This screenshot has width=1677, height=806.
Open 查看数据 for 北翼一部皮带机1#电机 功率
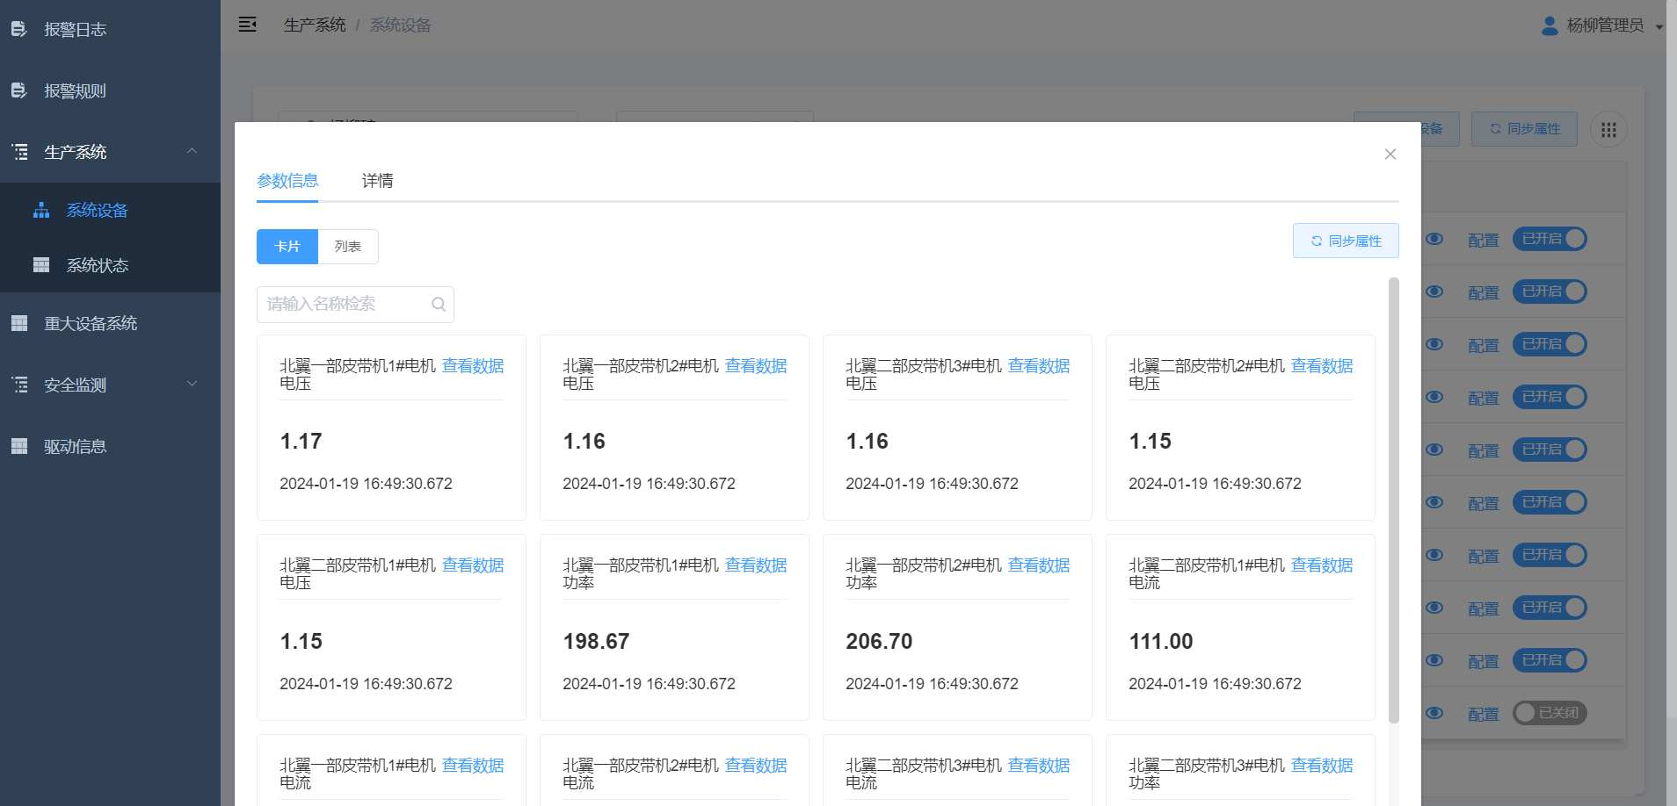tap(756, 565)
